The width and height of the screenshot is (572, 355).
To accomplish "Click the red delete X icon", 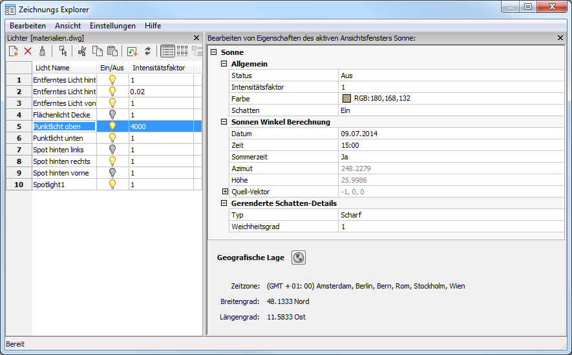I will 28,51.
